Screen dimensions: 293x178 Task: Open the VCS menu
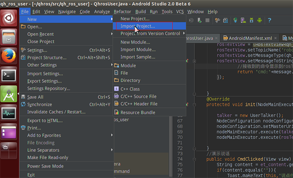[x=180, y=12]
